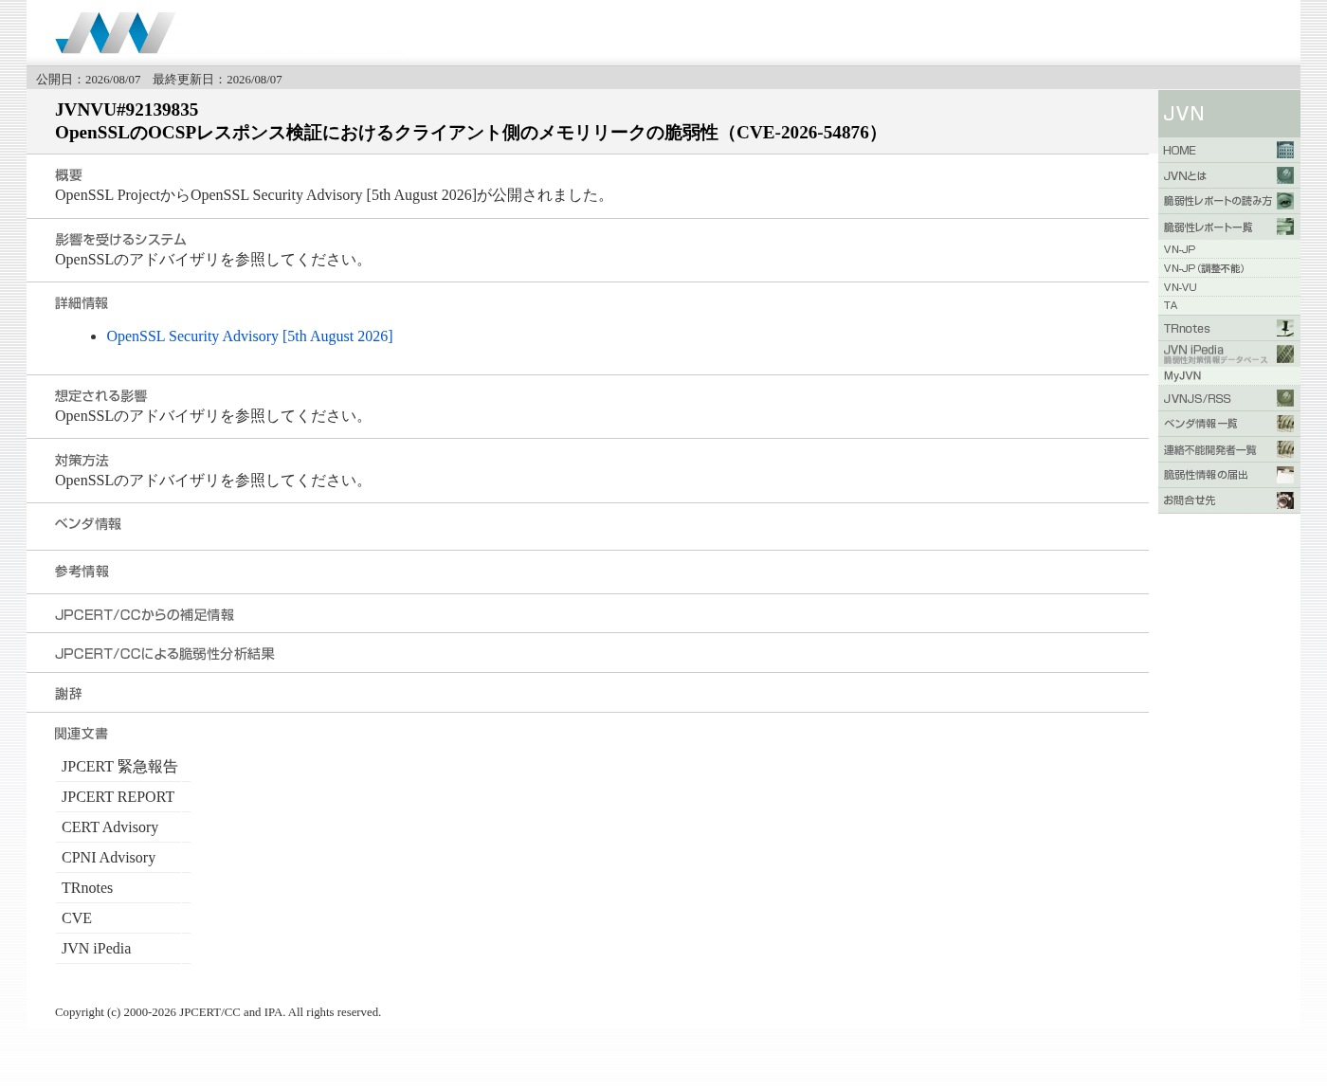Image resolution: width=1327 pixels, height=1090 pixels.
Task: Click the 脆弱性レポート一覧 icon
Action: 1285,227
